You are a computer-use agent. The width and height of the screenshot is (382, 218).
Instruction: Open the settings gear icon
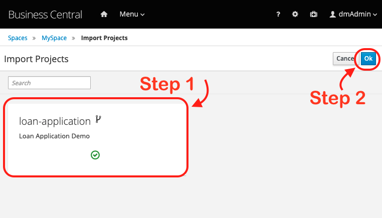(x=295, y=15)
